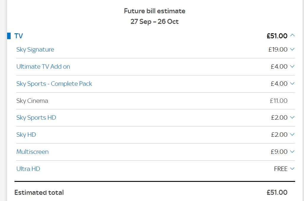Expand Multiscreen chevron arrow
This screenshot has width=304, height=201.
click(x=292, y=151)
